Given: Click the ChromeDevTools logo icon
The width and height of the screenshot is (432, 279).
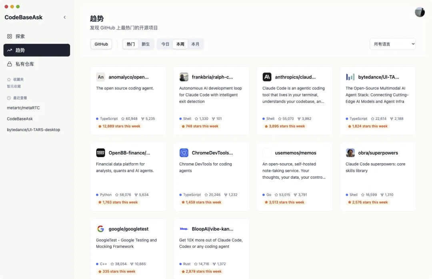Looking at the screenshot, I should pyautogui.click(x=184, y=153).
